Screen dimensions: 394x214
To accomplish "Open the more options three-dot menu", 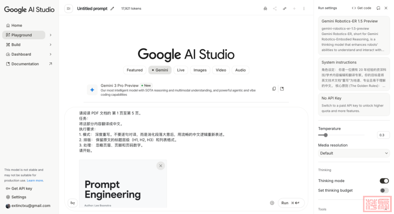I will [x=304, y=8].
